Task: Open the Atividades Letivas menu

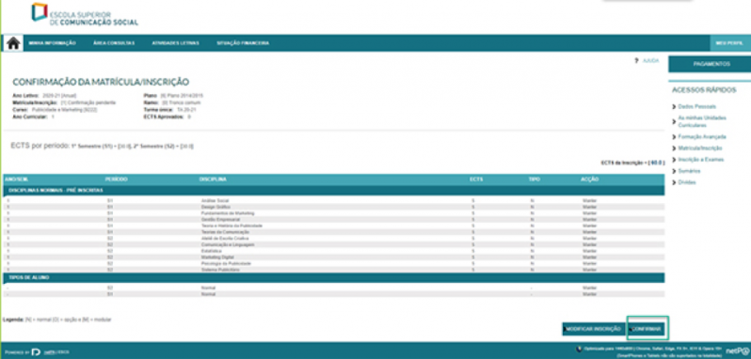Action: [175, 43]
